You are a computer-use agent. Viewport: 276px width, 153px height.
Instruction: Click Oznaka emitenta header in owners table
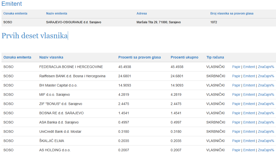17,57
